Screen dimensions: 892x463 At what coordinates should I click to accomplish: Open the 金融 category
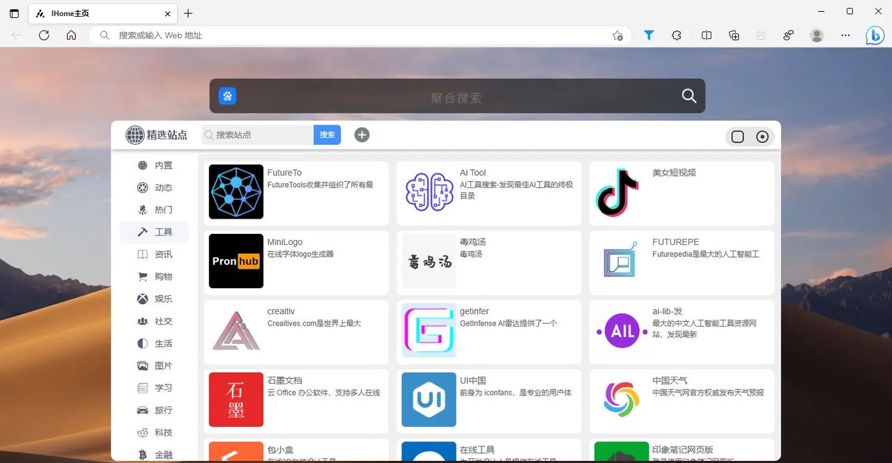[x=154, y=454]
